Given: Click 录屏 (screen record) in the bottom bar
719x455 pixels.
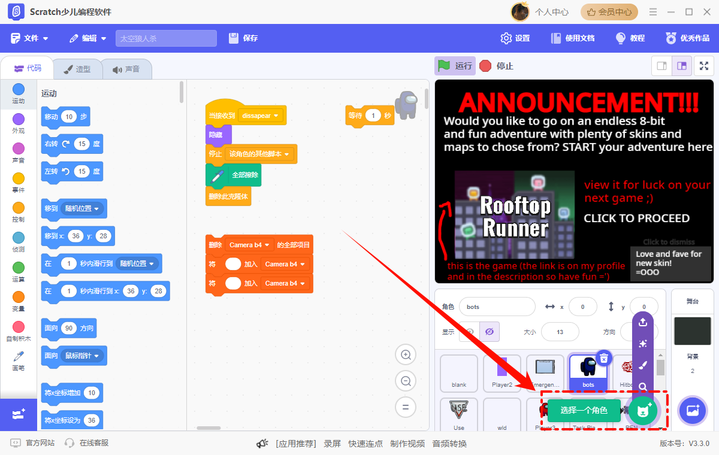Looking at the screenshot, I should pyautogui.click(x=333, y=444).
